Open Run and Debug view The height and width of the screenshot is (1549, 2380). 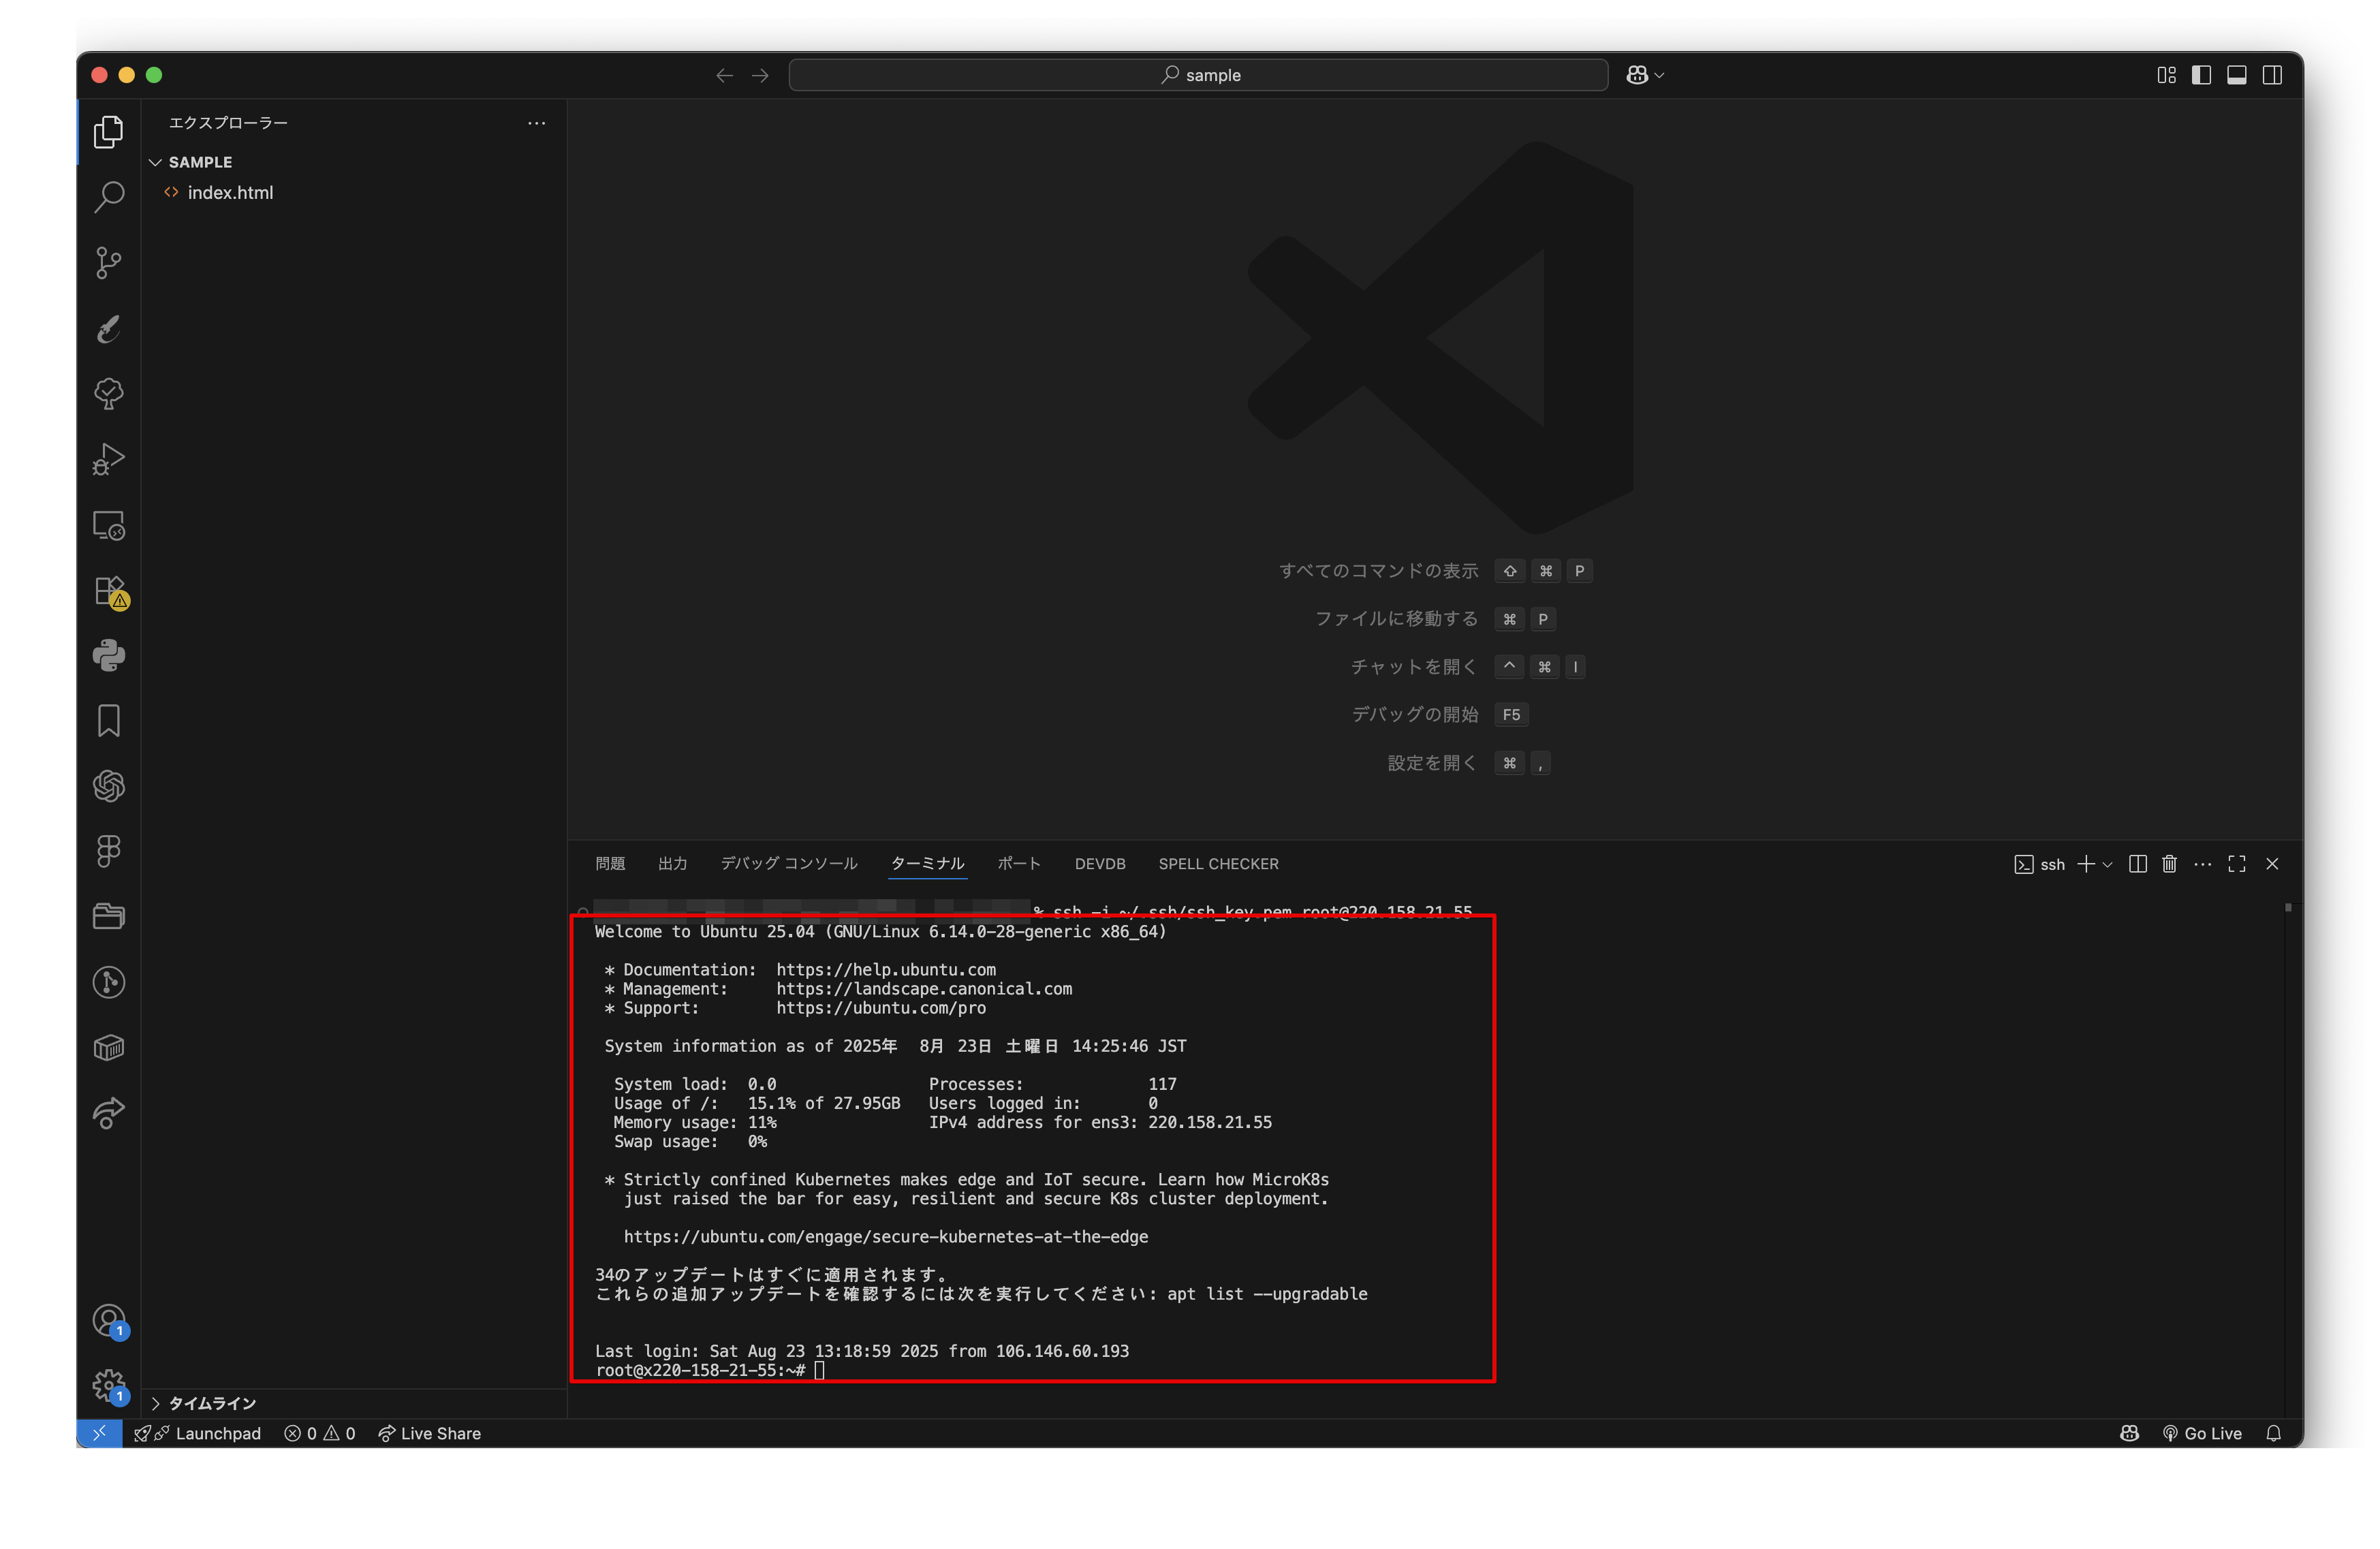108,459
